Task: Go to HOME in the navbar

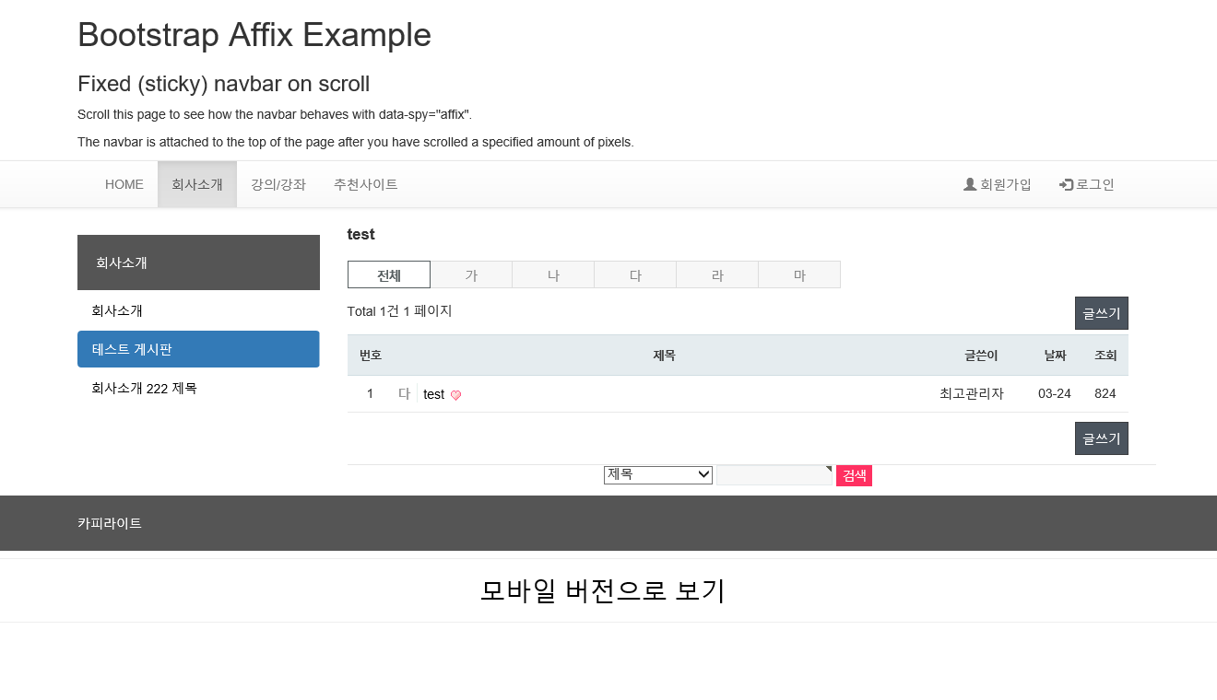Action: click(124, 184)
